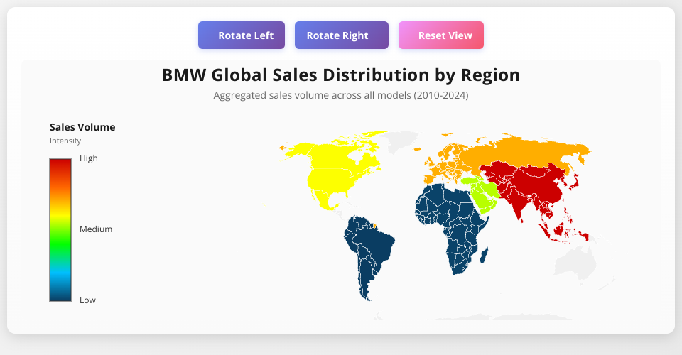Click the dark blue bottom of legend
The height and width of the screenshot is (355, 682).
pos(60,296)
